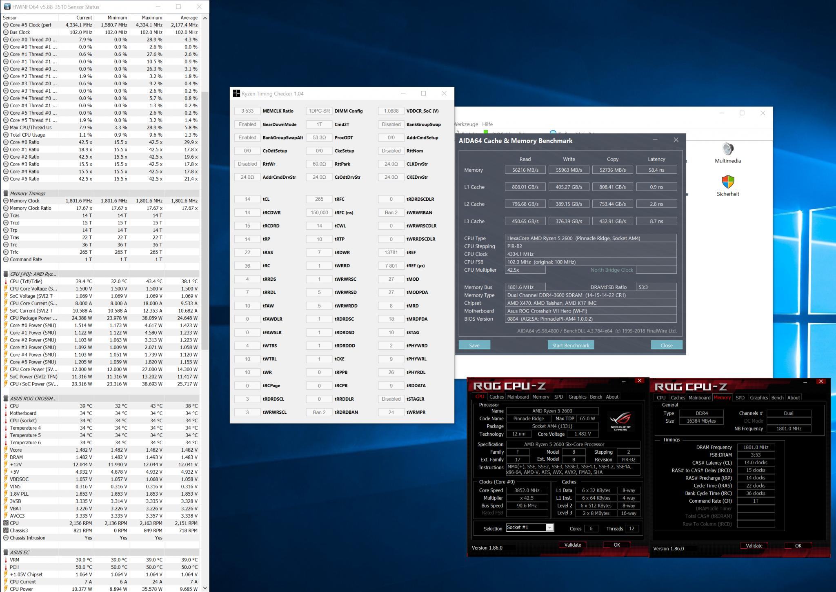Open the Socket #1 selection dropdown
The height and width of the screenshot is (592, 836).
(x=550, y=528)
